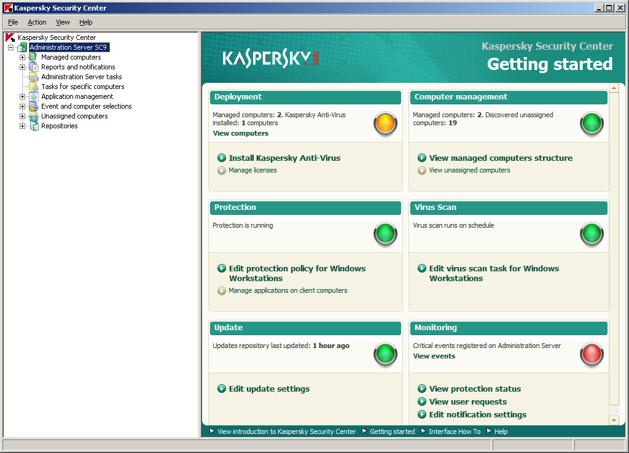
Task: Click the arrow icon beside Manage applications on client computers
Action: pyautogui.click(x=221, y=290)
